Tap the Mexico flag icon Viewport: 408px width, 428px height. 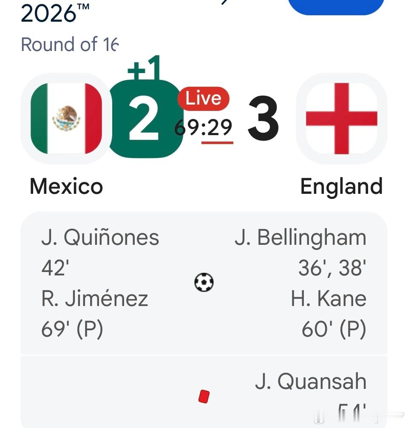point(66,119)
